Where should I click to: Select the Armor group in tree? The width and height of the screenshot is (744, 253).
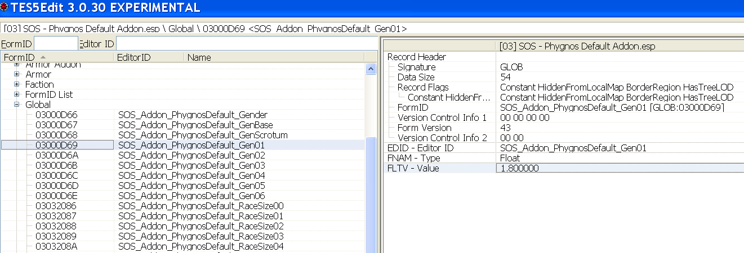(x=38, y=74)
